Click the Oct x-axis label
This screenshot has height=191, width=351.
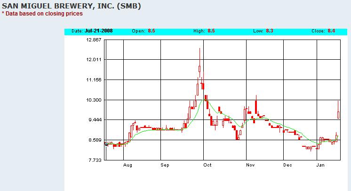pos(207,165)
